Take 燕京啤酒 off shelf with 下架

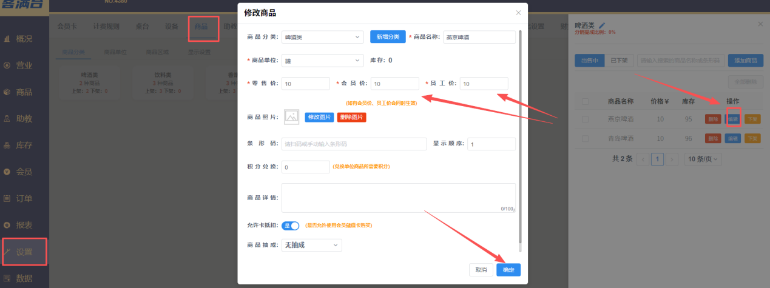[752, 120]
